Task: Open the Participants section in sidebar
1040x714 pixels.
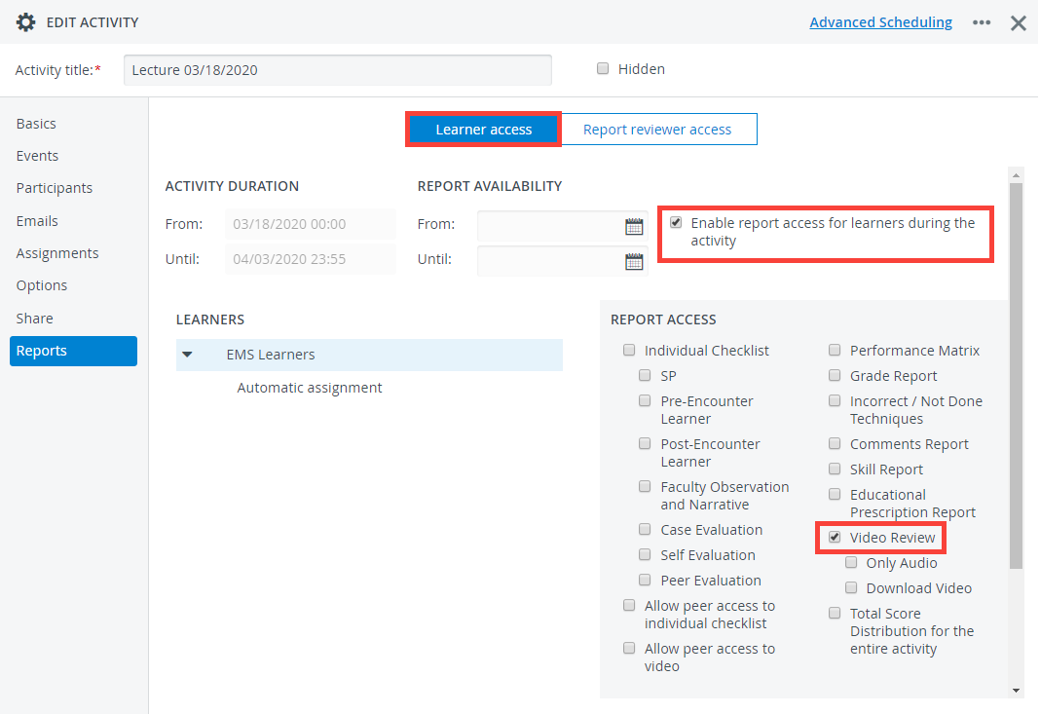Action: click(x=55, y=188)
